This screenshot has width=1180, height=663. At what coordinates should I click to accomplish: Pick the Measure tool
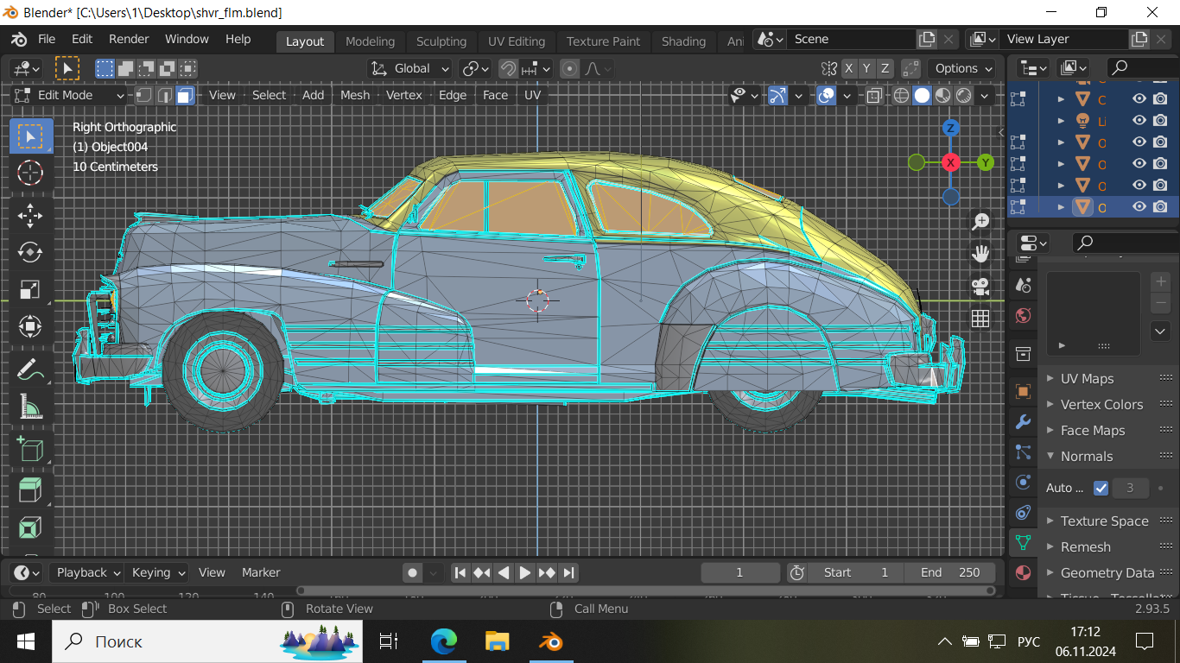[30, 406]
